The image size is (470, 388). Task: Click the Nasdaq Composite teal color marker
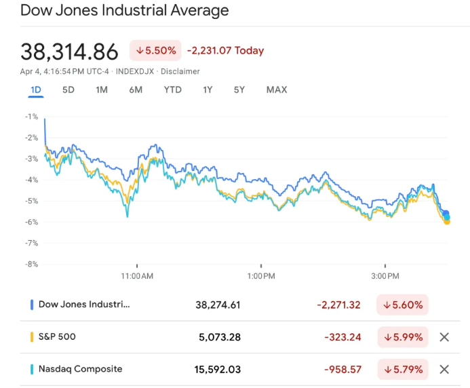(x=32, y=369)
